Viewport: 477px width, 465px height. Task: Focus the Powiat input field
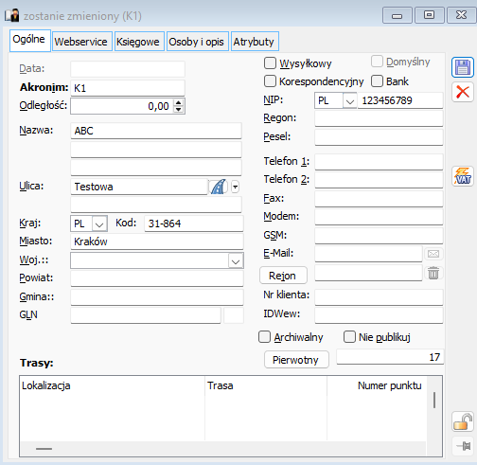157,278
